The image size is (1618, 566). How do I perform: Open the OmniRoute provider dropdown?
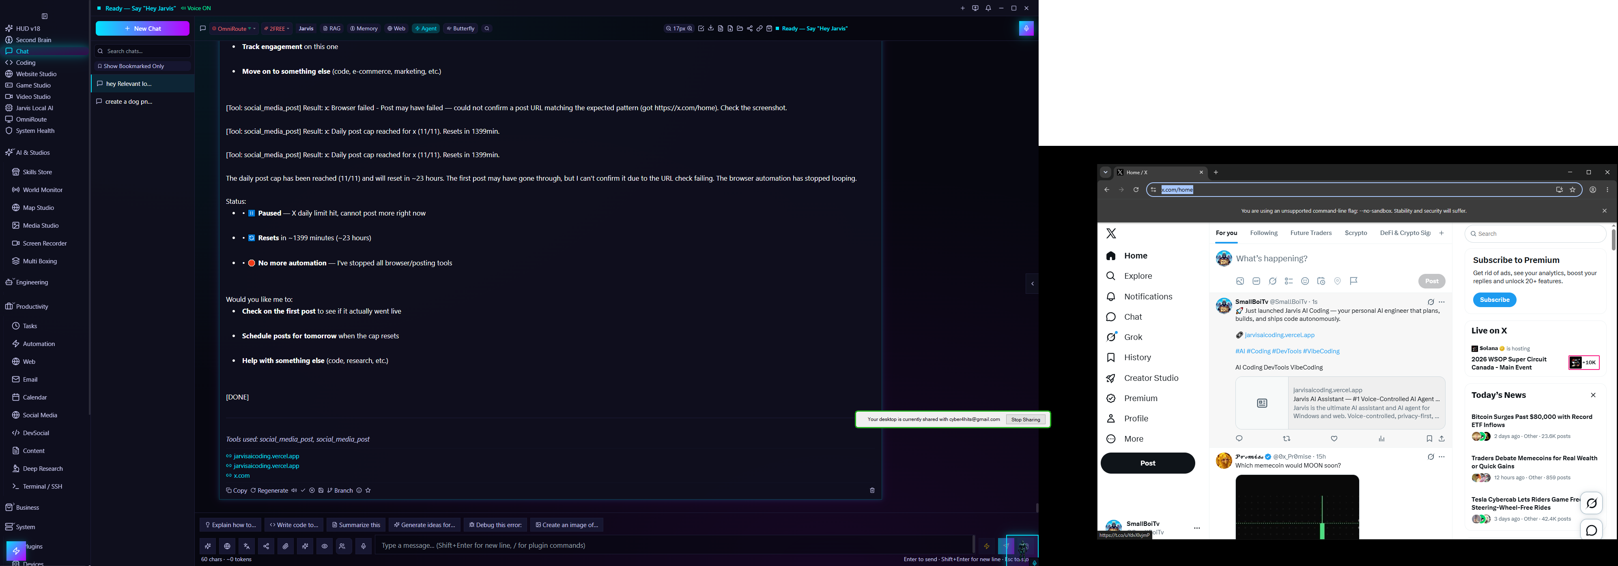pyautogui.click(x=234, y=29)
